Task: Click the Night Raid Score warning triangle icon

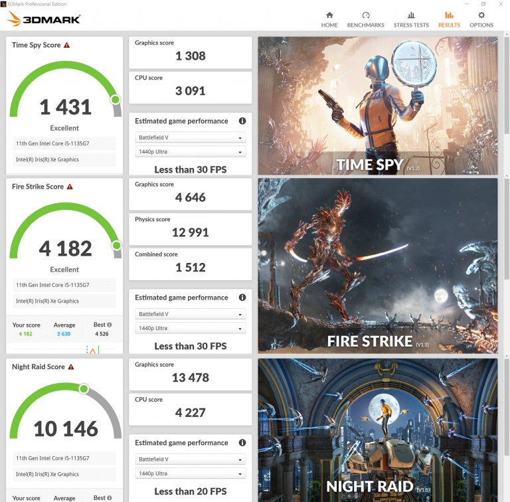Action: [71, 367]
